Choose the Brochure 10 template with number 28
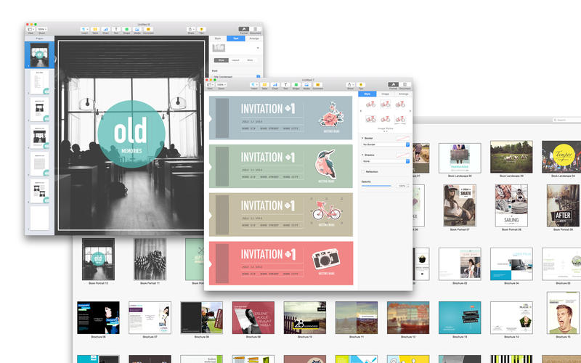The width and height of the screenshot is (581, 363). [304, 317]
